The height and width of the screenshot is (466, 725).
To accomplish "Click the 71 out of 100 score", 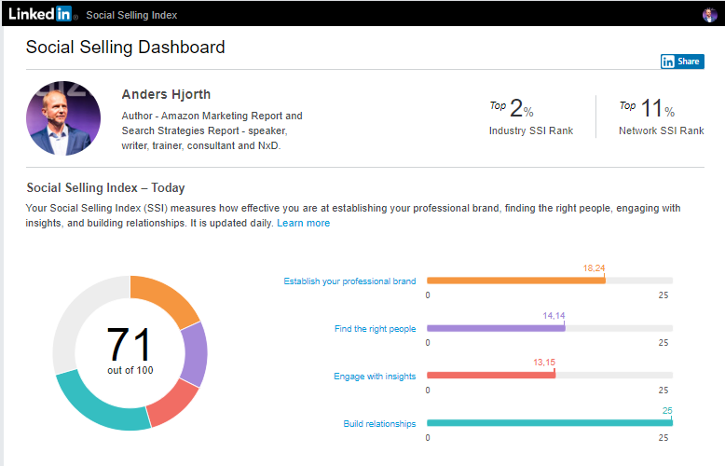I will click(130, 350).
